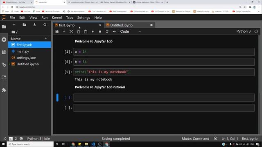This screenshot has width=262, height=147.
Task: Open the View menu
Action: coord(34,18)
